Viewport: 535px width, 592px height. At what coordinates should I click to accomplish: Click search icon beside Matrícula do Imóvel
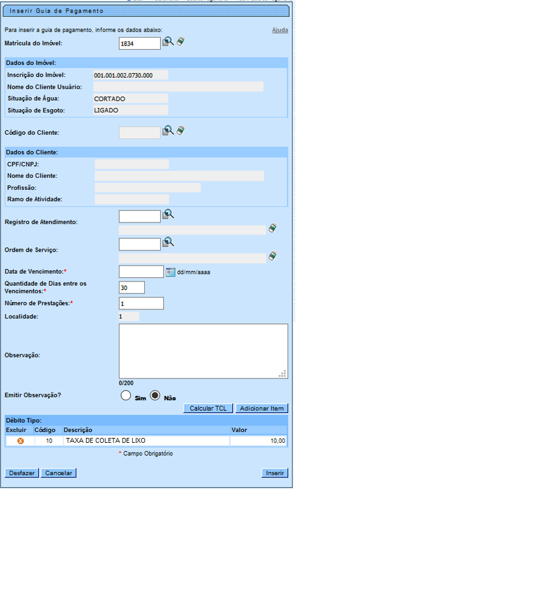coord(168,42)
